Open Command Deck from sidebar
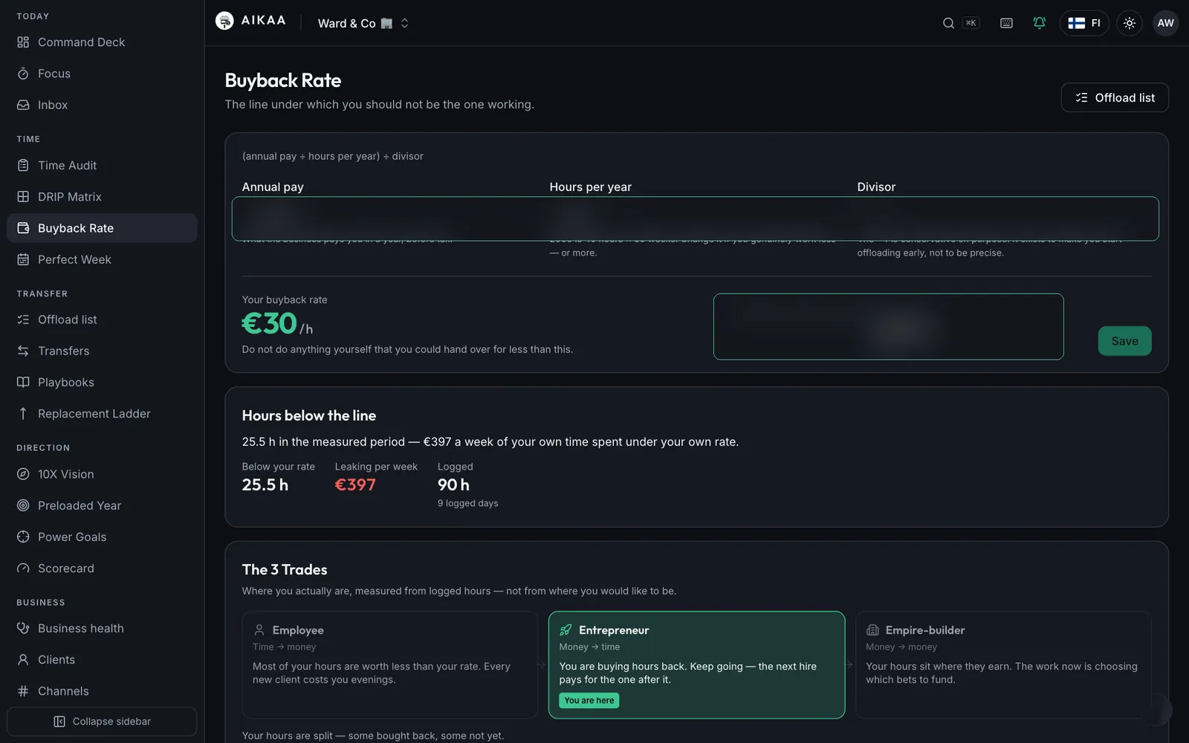Image resolution: width=1189 pixels, height=743 pixels. [102, 42]
